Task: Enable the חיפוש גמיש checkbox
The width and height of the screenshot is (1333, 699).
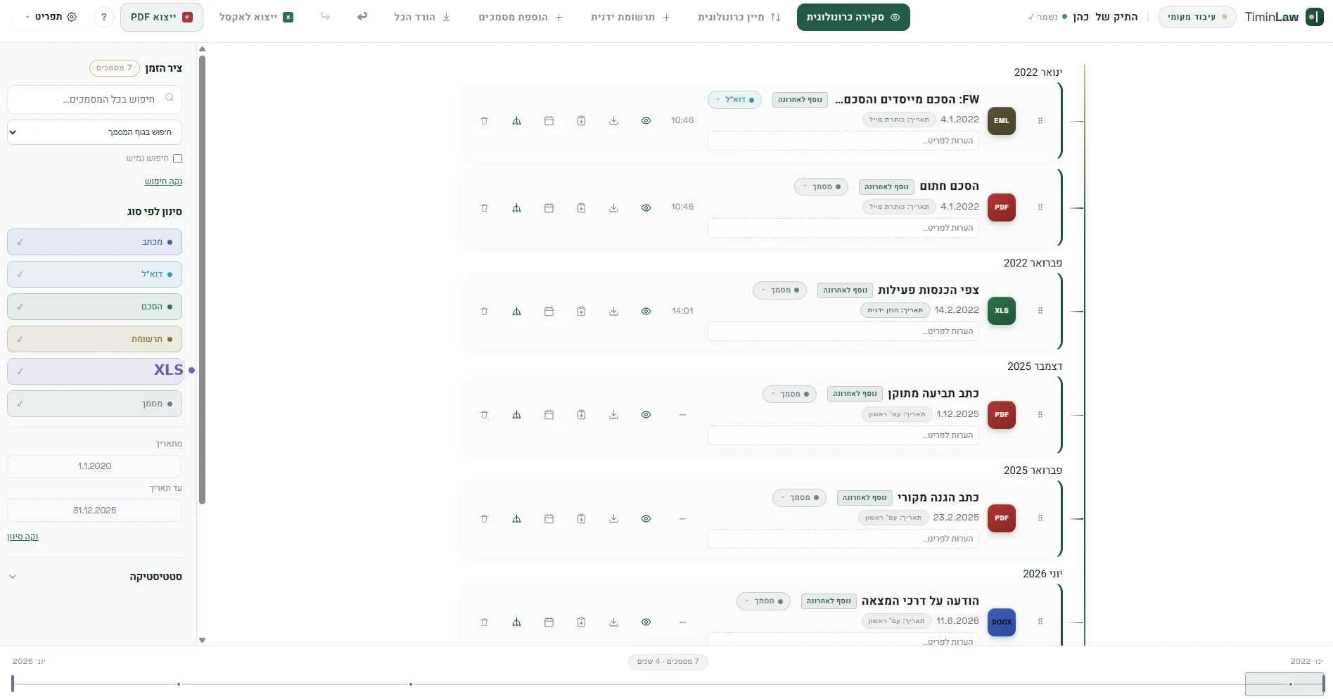Action: coord(177,159)
